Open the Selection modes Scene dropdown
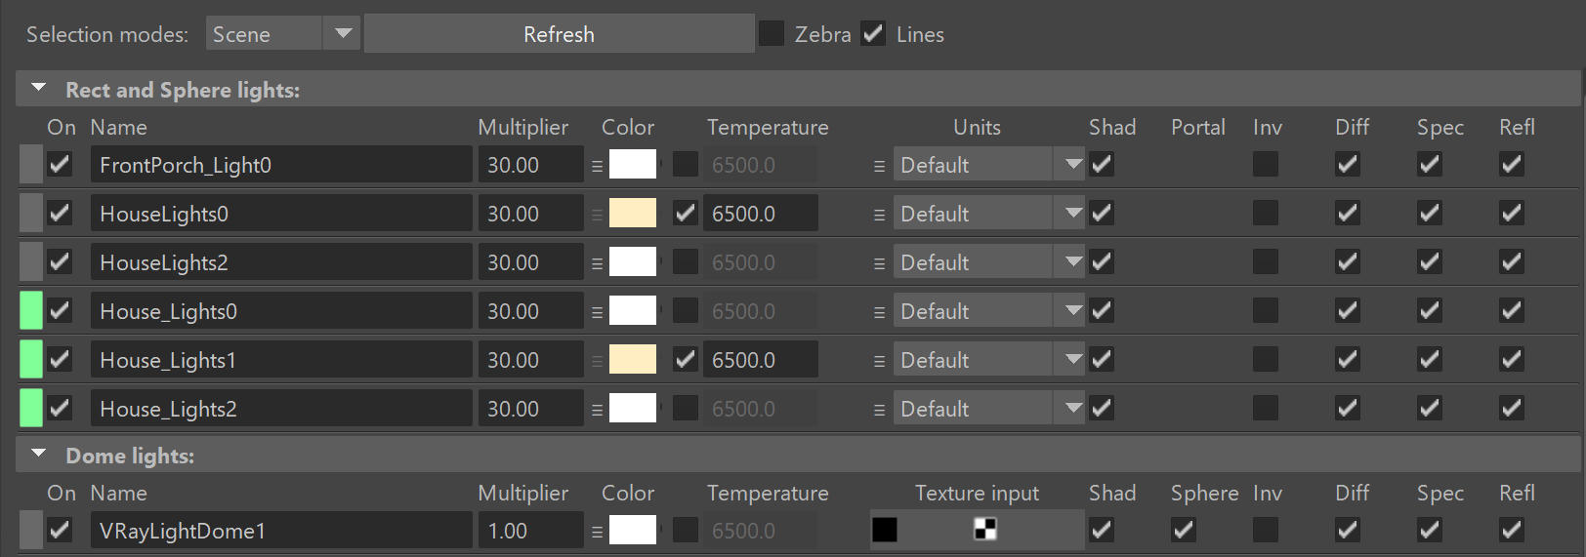This screenshot has width=1586, height=557. click(283, 34)
